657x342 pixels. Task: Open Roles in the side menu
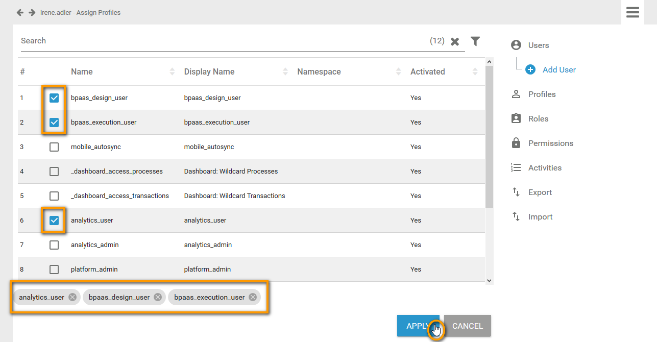click(538, 119)
